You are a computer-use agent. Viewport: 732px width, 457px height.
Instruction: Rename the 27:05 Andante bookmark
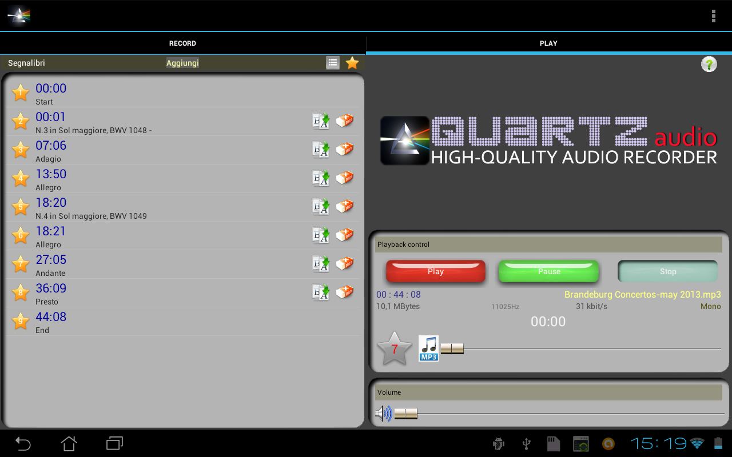click(321, 263)
